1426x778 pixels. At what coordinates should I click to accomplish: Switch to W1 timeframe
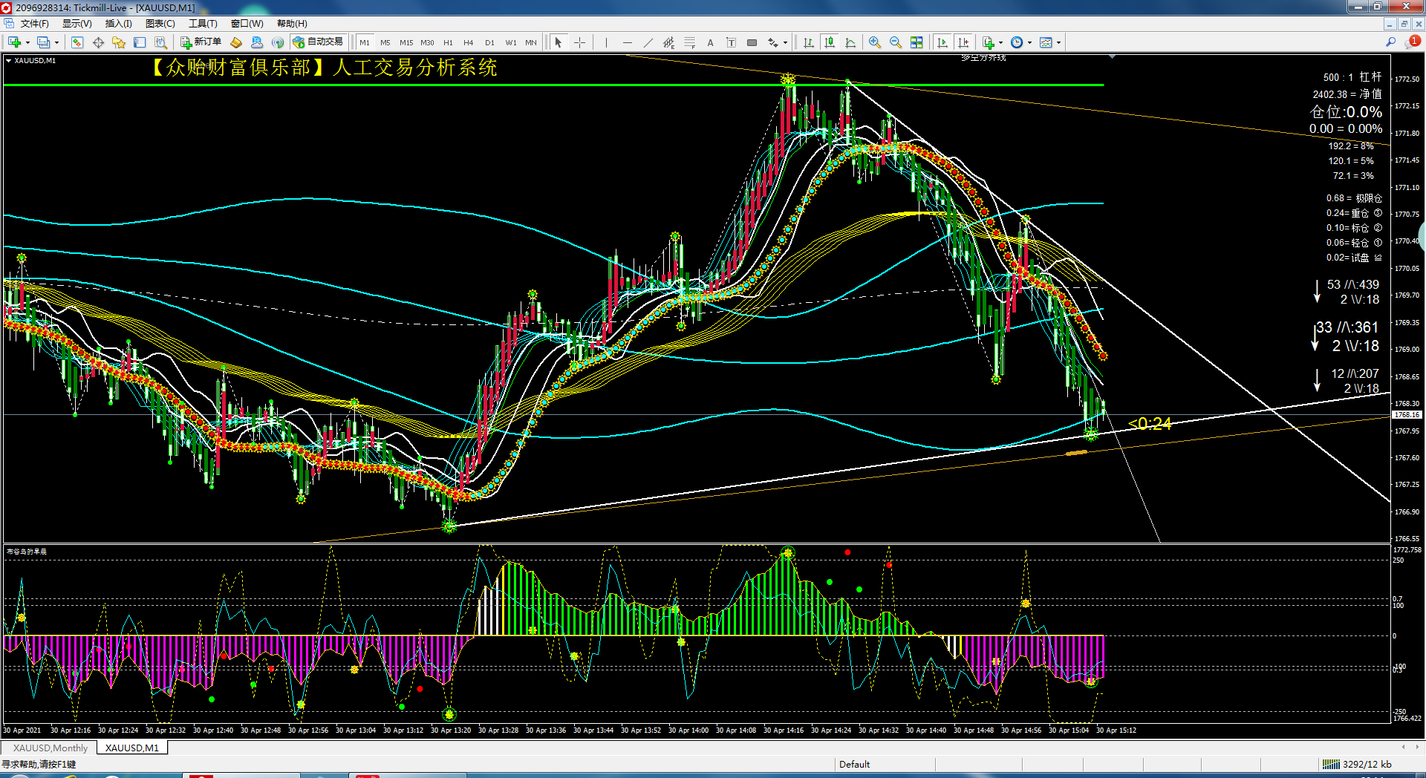pyautogui.click(x=511, y=42)
